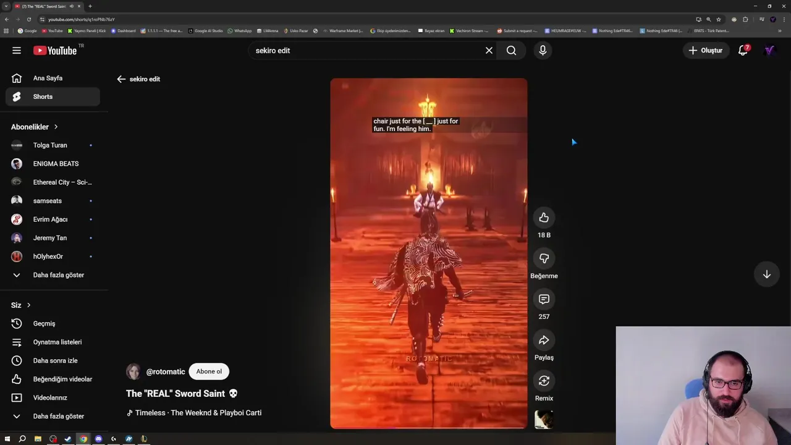Open the YouTube hamburger guide menu
This screenshot has height=445, width=791.
[17, 51]
